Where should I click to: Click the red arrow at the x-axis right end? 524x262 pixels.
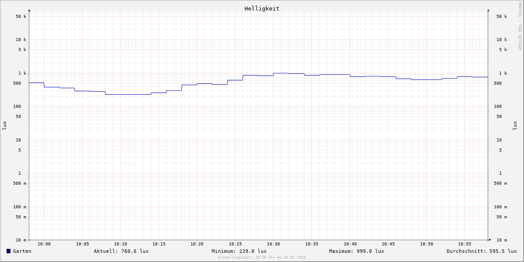pos(490,240)
